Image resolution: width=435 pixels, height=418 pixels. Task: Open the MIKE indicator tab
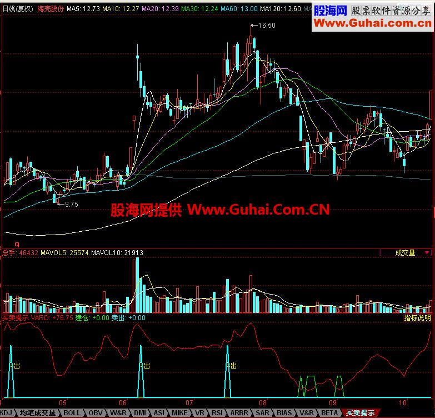pos(179,413)
